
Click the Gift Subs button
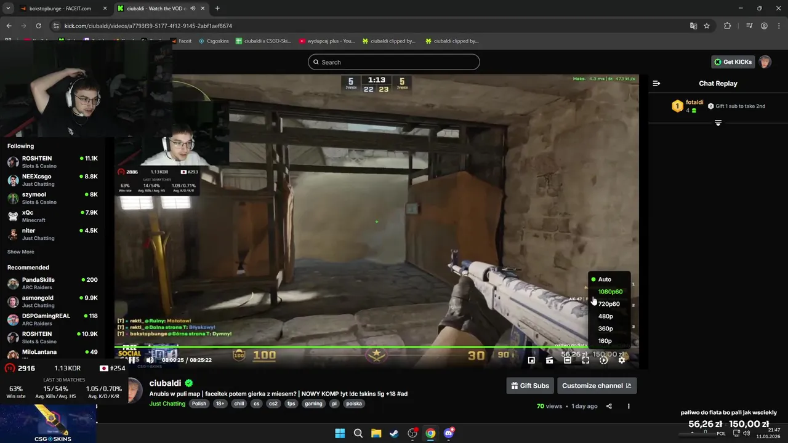(530, 386)
